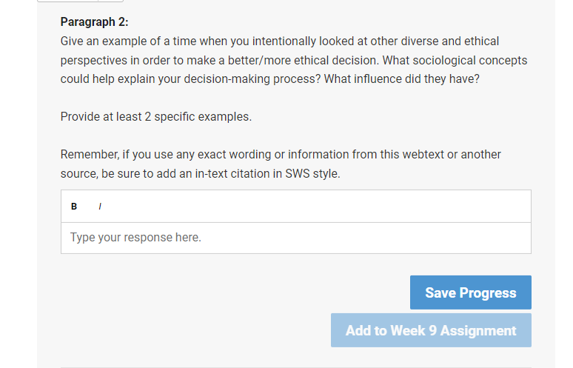Click the 'Provide at least 2 specific examples' line
The width and height of the screenshot is (573, 368).
click(156, 116)
